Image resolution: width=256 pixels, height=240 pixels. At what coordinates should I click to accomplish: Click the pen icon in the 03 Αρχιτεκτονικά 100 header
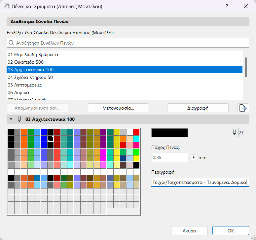coord(19,119)
